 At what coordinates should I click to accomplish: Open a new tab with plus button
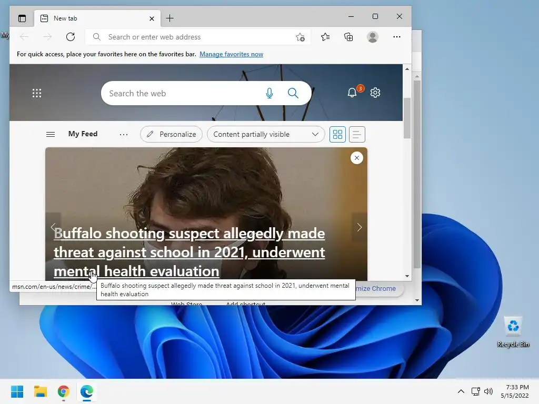point(170,18)
